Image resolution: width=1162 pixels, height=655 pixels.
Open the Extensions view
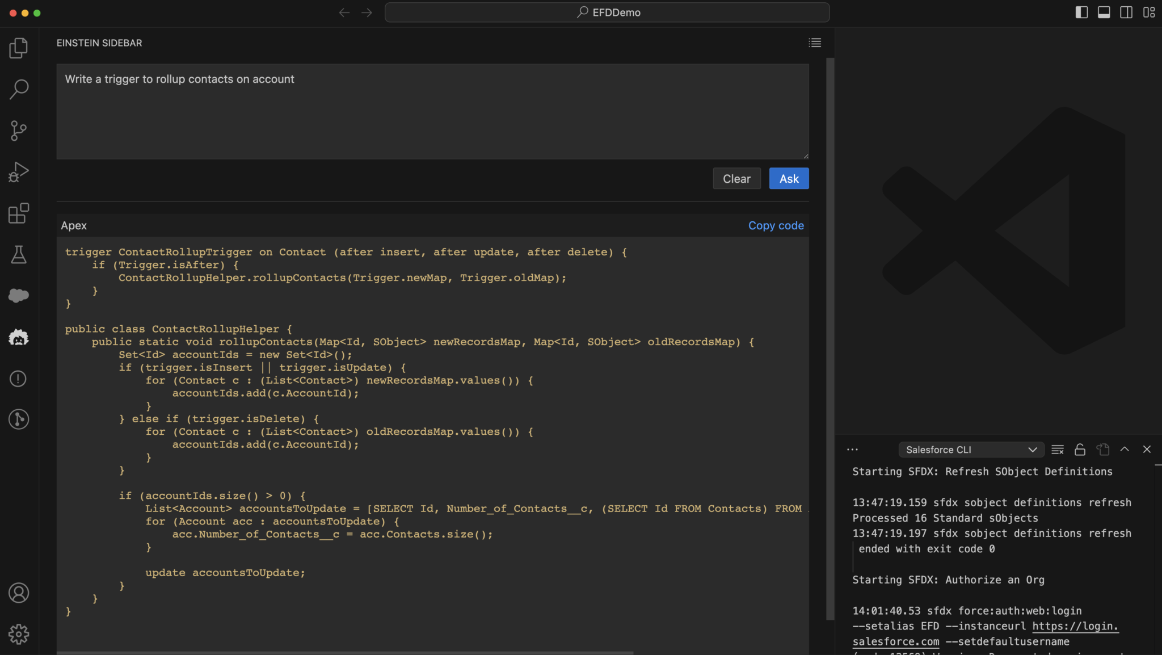[x=19, y=214]
